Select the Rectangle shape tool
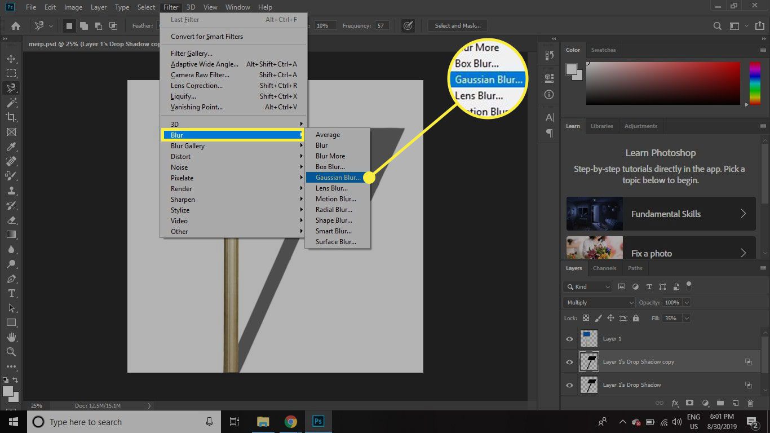Image resolution: width=770 pixels, height=433 pixels. click(11, 322)
